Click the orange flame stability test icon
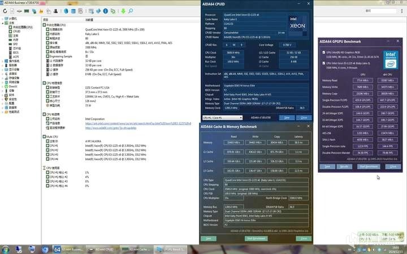407x254 pixels. [x=41, y=11]
